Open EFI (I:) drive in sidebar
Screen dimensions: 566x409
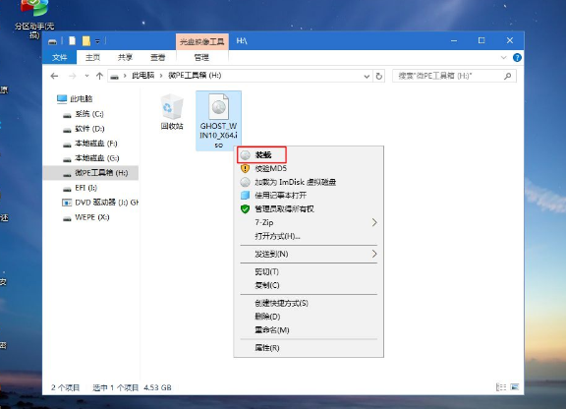point(85,188)
